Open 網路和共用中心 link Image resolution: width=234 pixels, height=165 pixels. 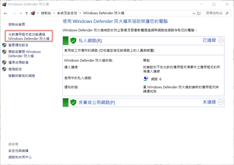click(20, 157)
